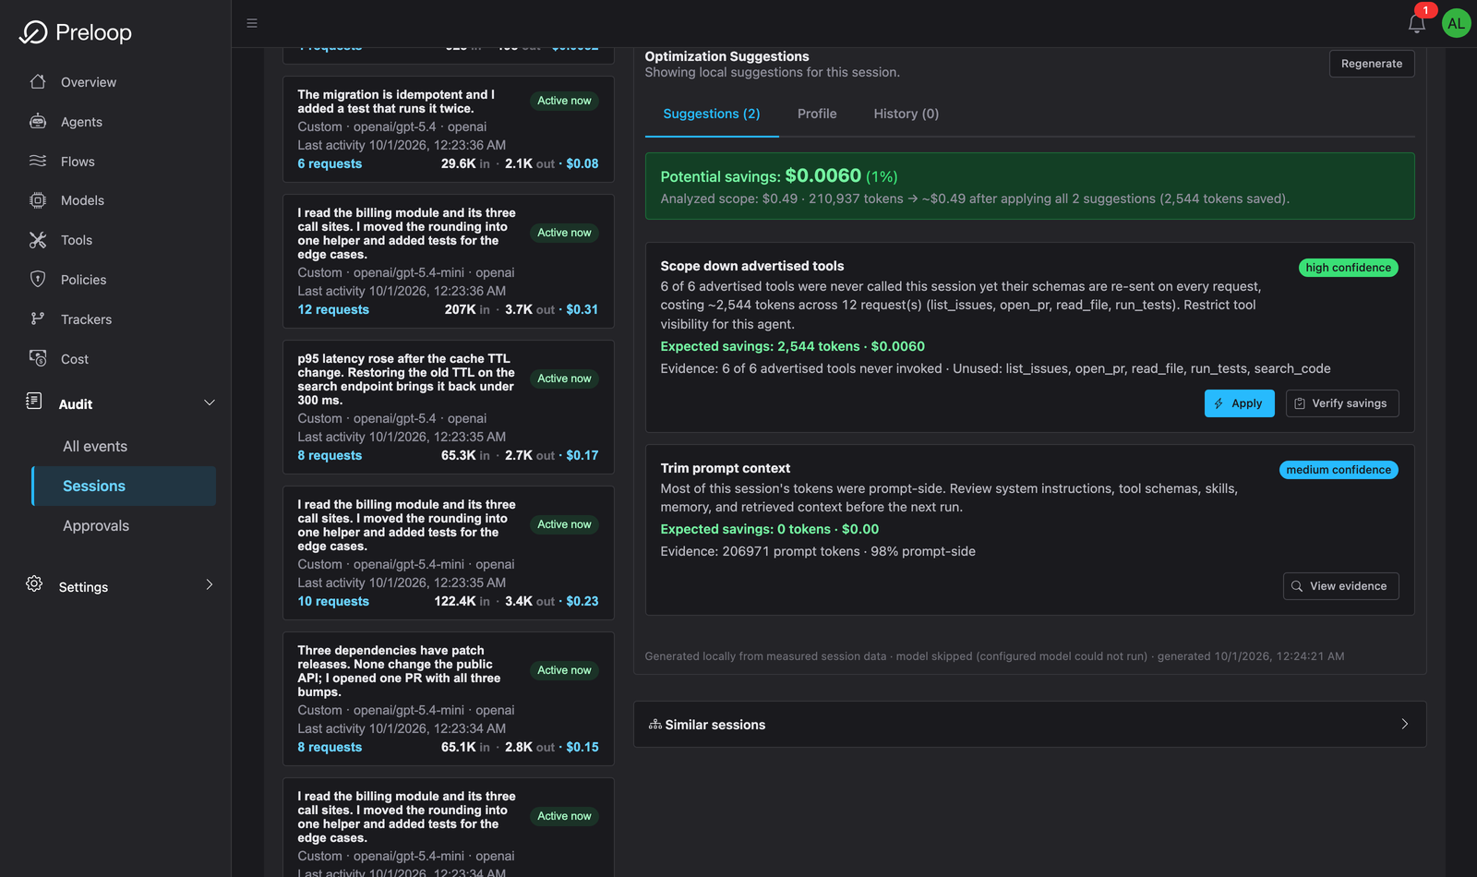Click View evidence button
Viewport: 1477px width, 877px height.
1341,586
